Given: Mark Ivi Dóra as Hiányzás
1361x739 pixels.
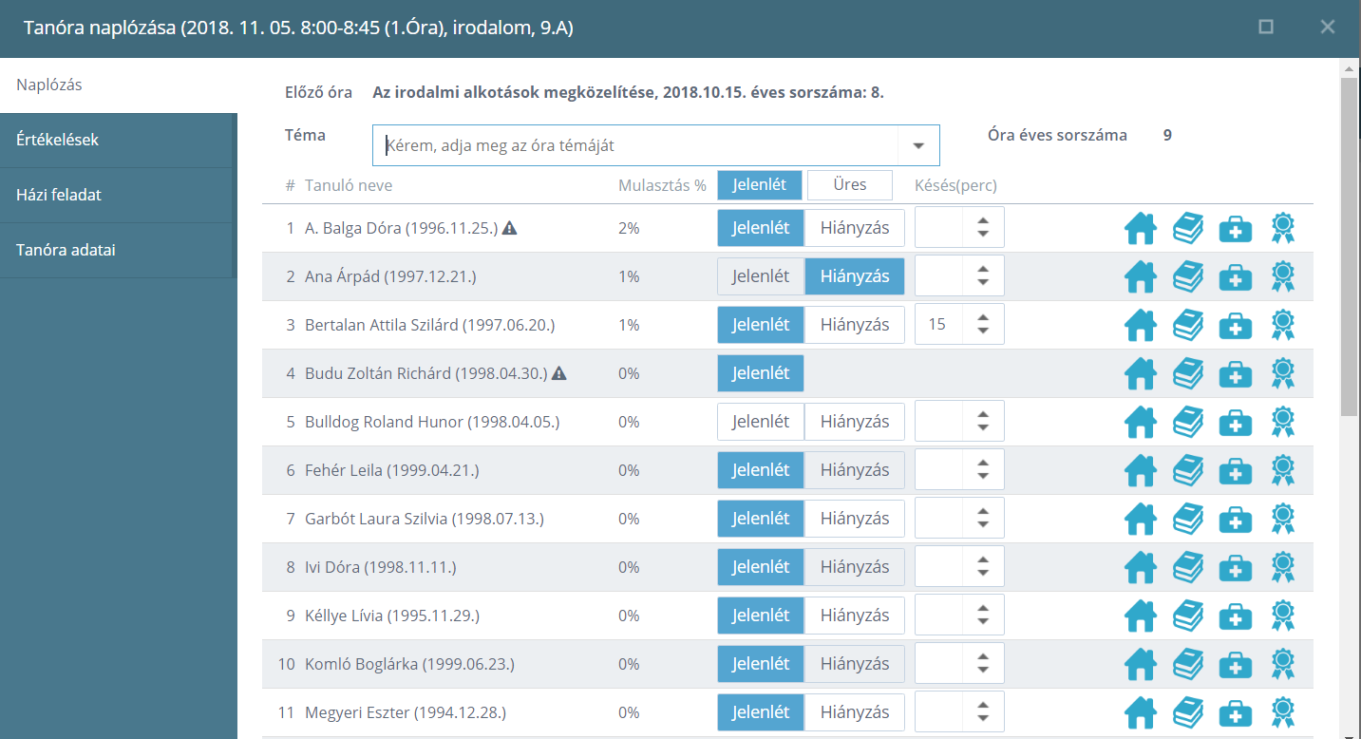Looking at the screenshot, I should click(855, 567).
